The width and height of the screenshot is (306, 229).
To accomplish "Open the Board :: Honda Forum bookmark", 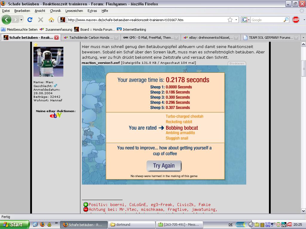I will point(95,30).
